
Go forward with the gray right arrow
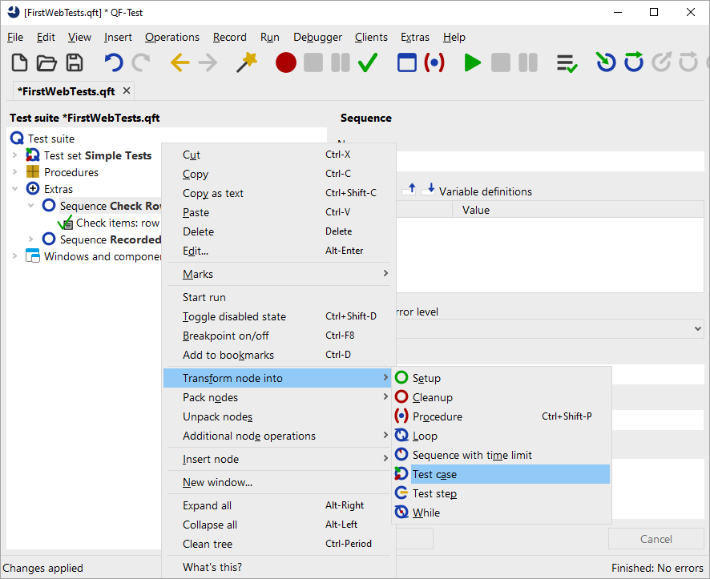tap(208, 62)
